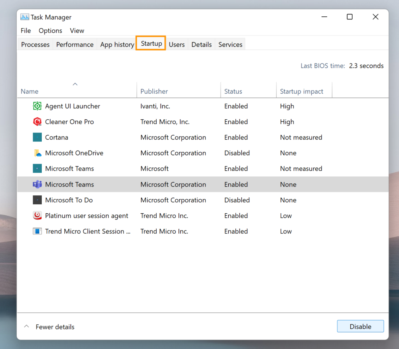This screenshot has height=349, width=399.
Task: Open the File menu
Action: click(x=26, y=30)
